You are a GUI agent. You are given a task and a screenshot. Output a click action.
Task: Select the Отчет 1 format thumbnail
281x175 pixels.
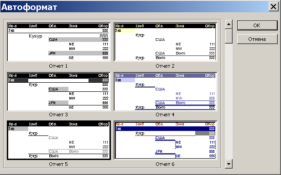tap(59, 42)
